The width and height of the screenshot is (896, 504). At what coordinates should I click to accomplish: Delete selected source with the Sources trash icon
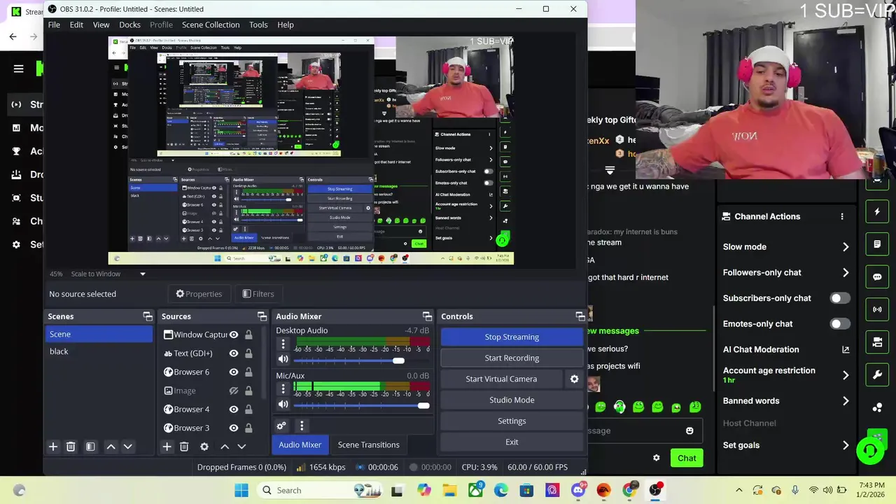point(184,447)
